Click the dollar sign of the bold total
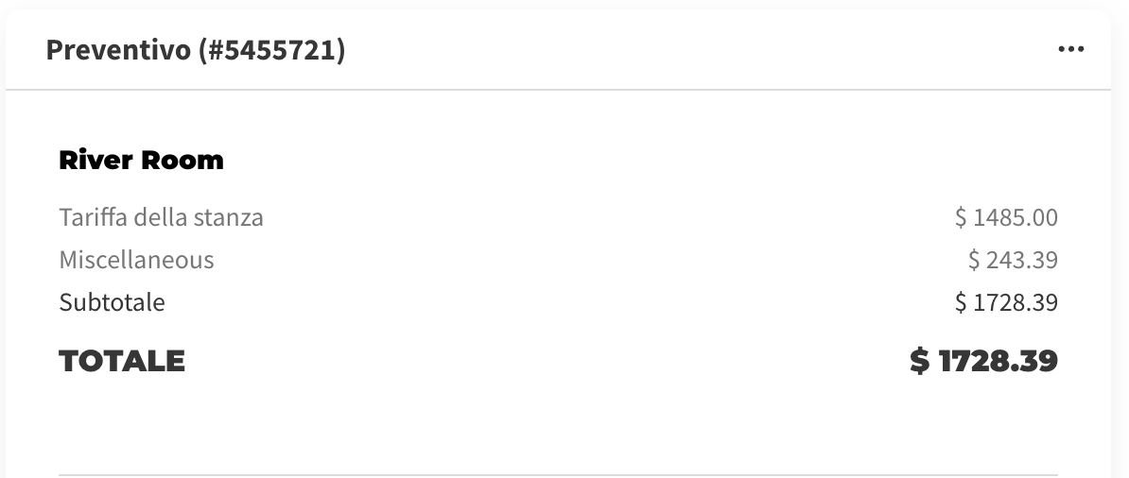1129x478 pixels. [x=920, y=361]
